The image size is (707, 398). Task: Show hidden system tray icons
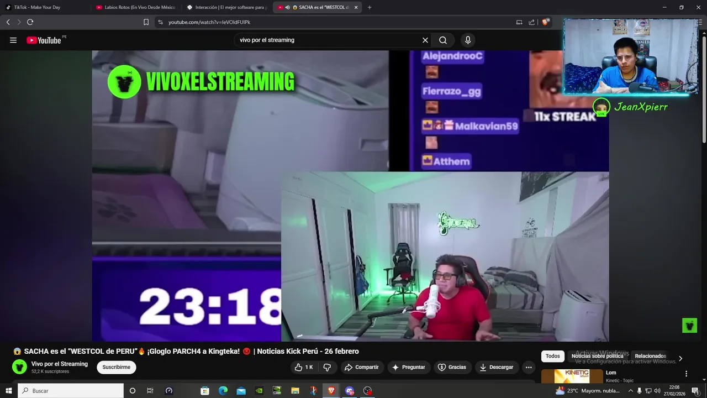point(631,391)
